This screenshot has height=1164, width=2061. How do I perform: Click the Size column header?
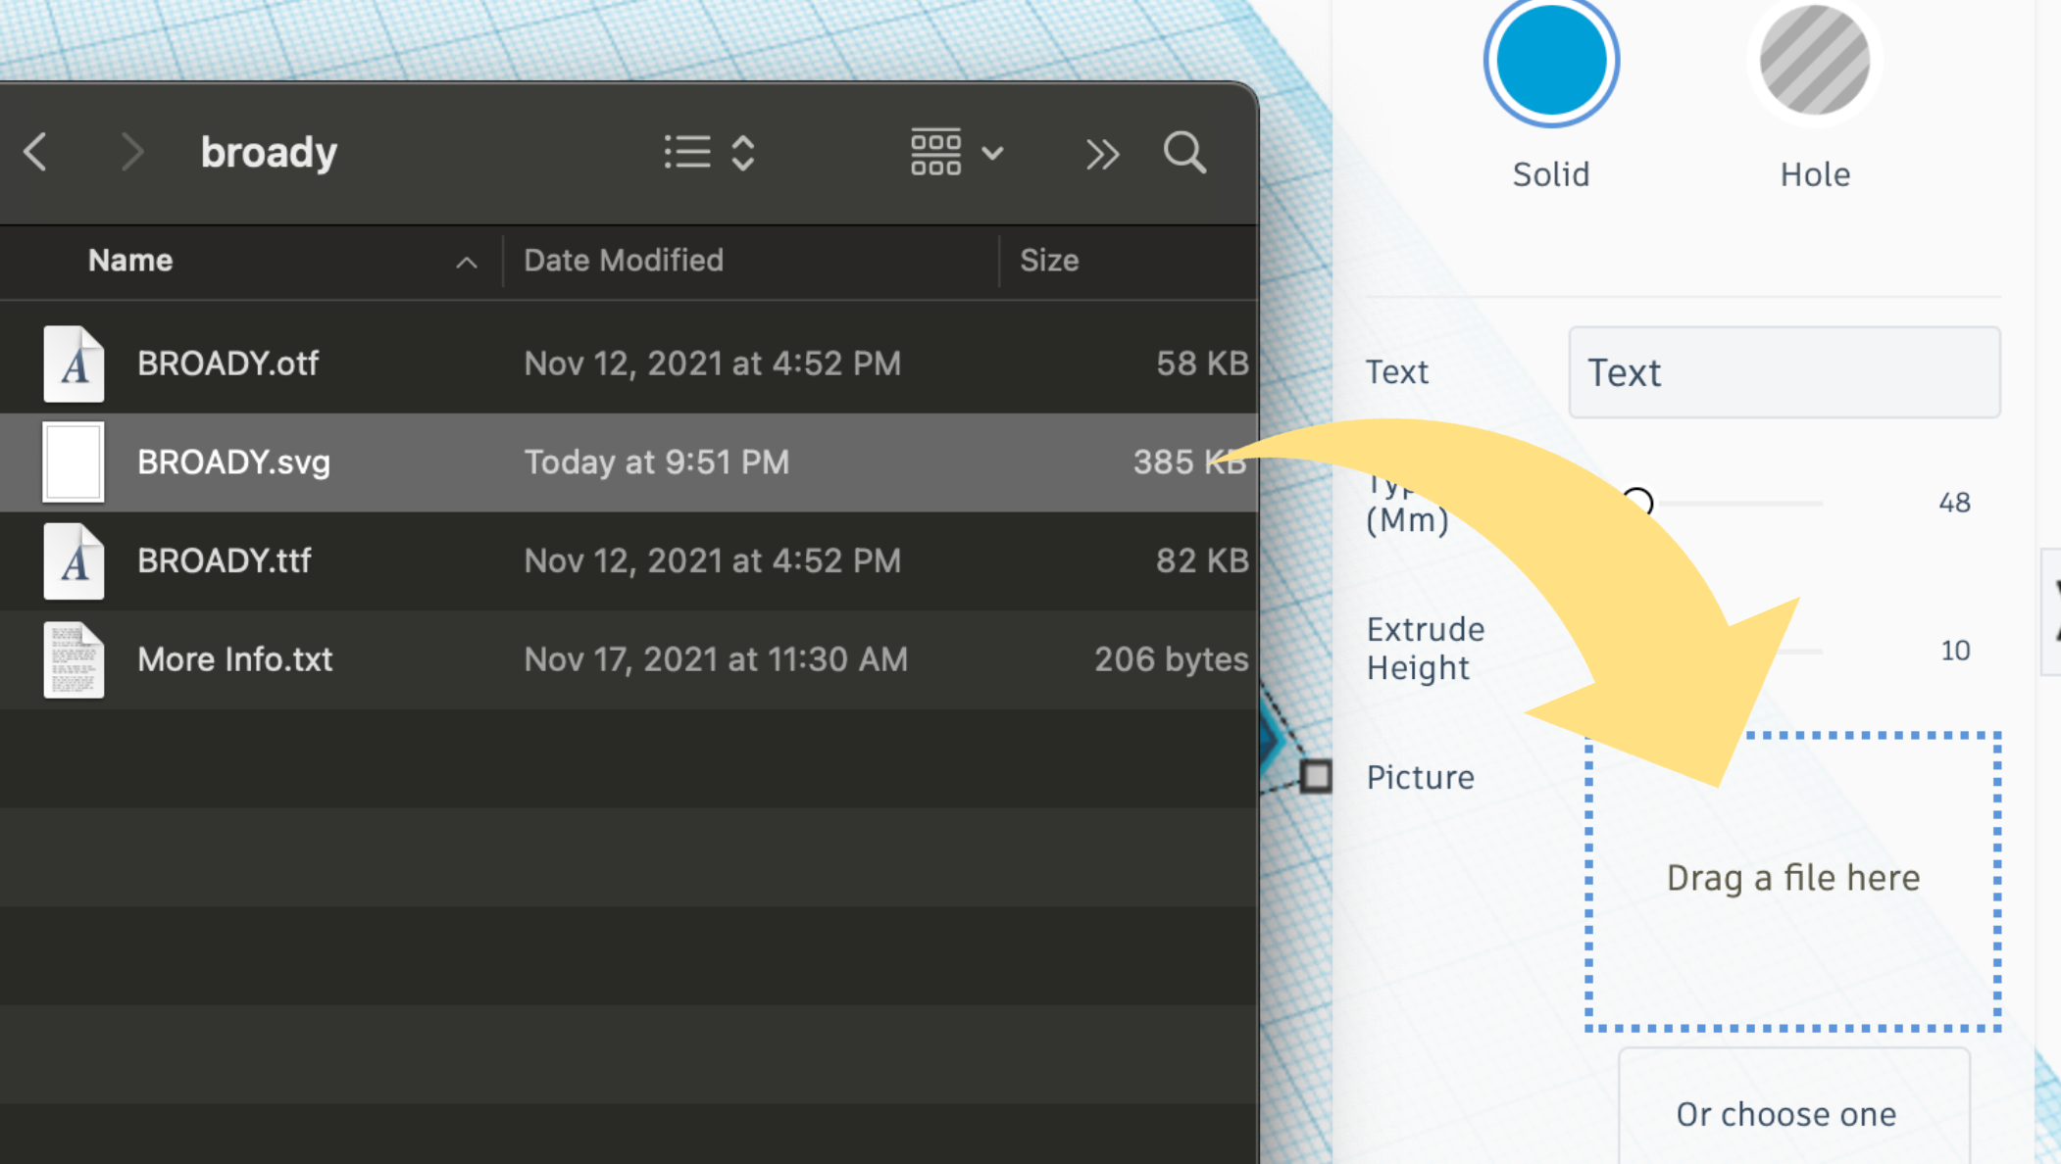[x=1049, y=261]
